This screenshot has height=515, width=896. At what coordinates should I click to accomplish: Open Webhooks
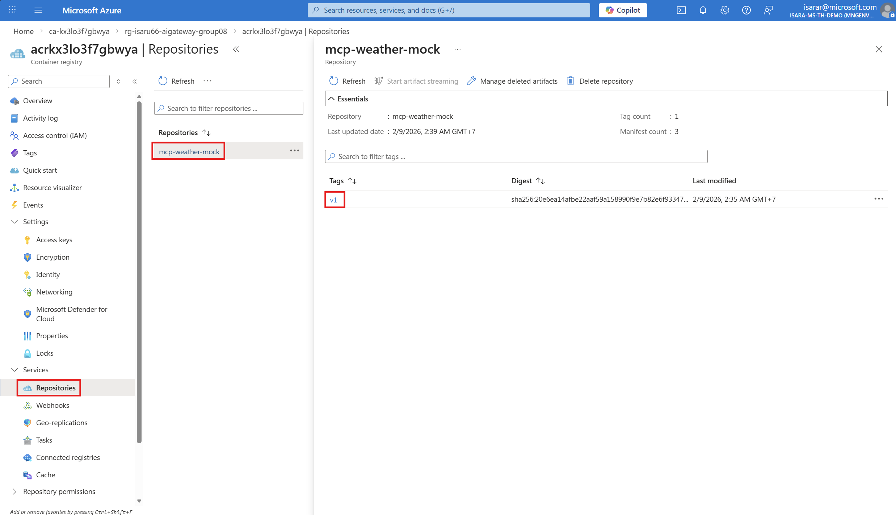(x=52, y=405)
